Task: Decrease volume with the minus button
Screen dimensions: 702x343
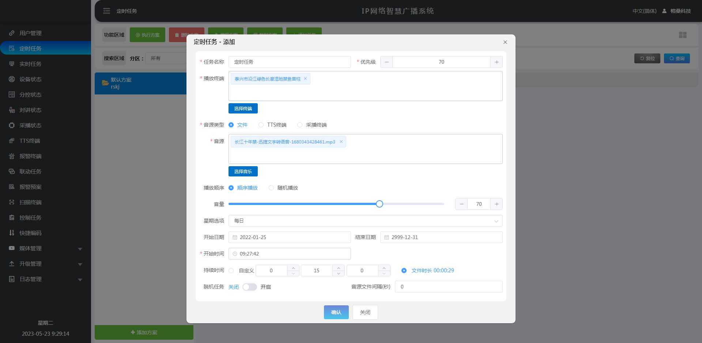Action: click(x=461, y=204)
